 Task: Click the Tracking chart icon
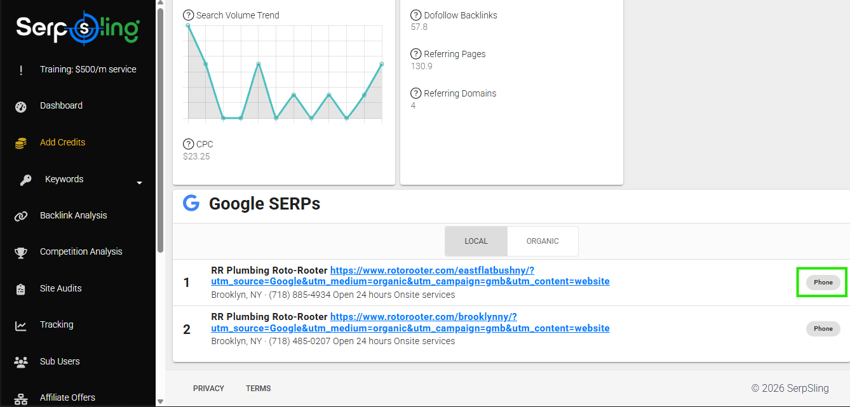click(21, 326)
